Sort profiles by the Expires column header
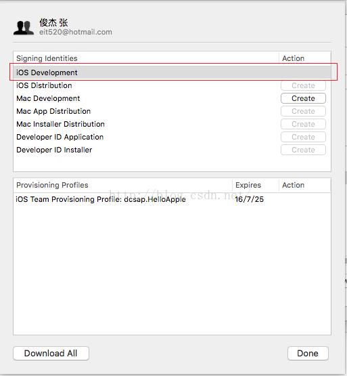The height and width of the screenshot is (376, 347). 255,185
